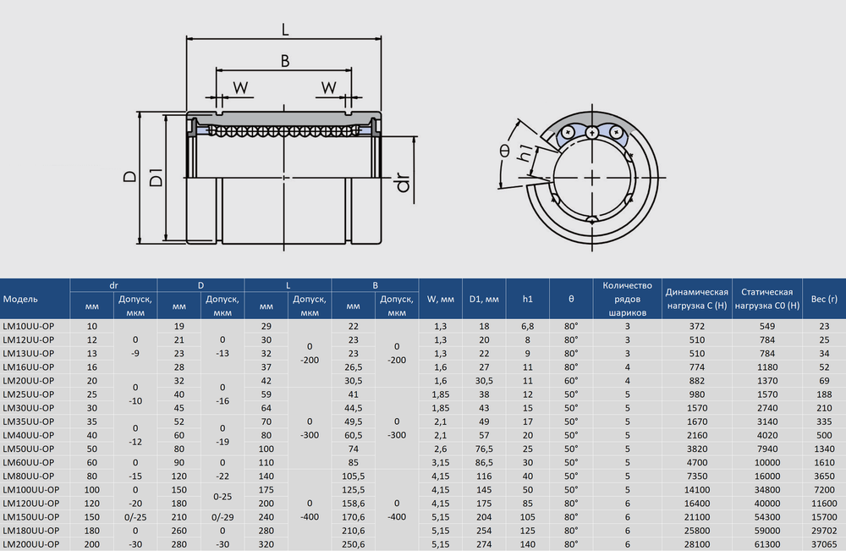846x551 pixels.
Task: Click the static load value 549
Action: point(767,326)
